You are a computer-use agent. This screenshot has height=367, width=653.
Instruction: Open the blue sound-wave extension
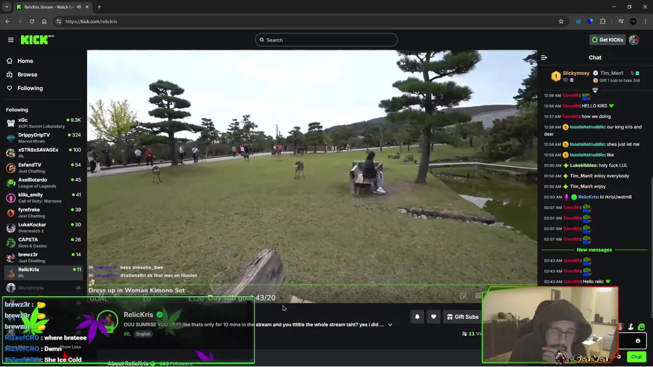pyautogui.click(x=578, y=21)
